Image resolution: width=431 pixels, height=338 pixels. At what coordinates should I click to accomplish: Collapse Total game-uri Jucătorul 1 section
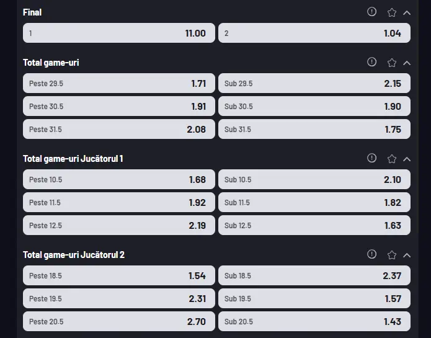pos(407,159)
